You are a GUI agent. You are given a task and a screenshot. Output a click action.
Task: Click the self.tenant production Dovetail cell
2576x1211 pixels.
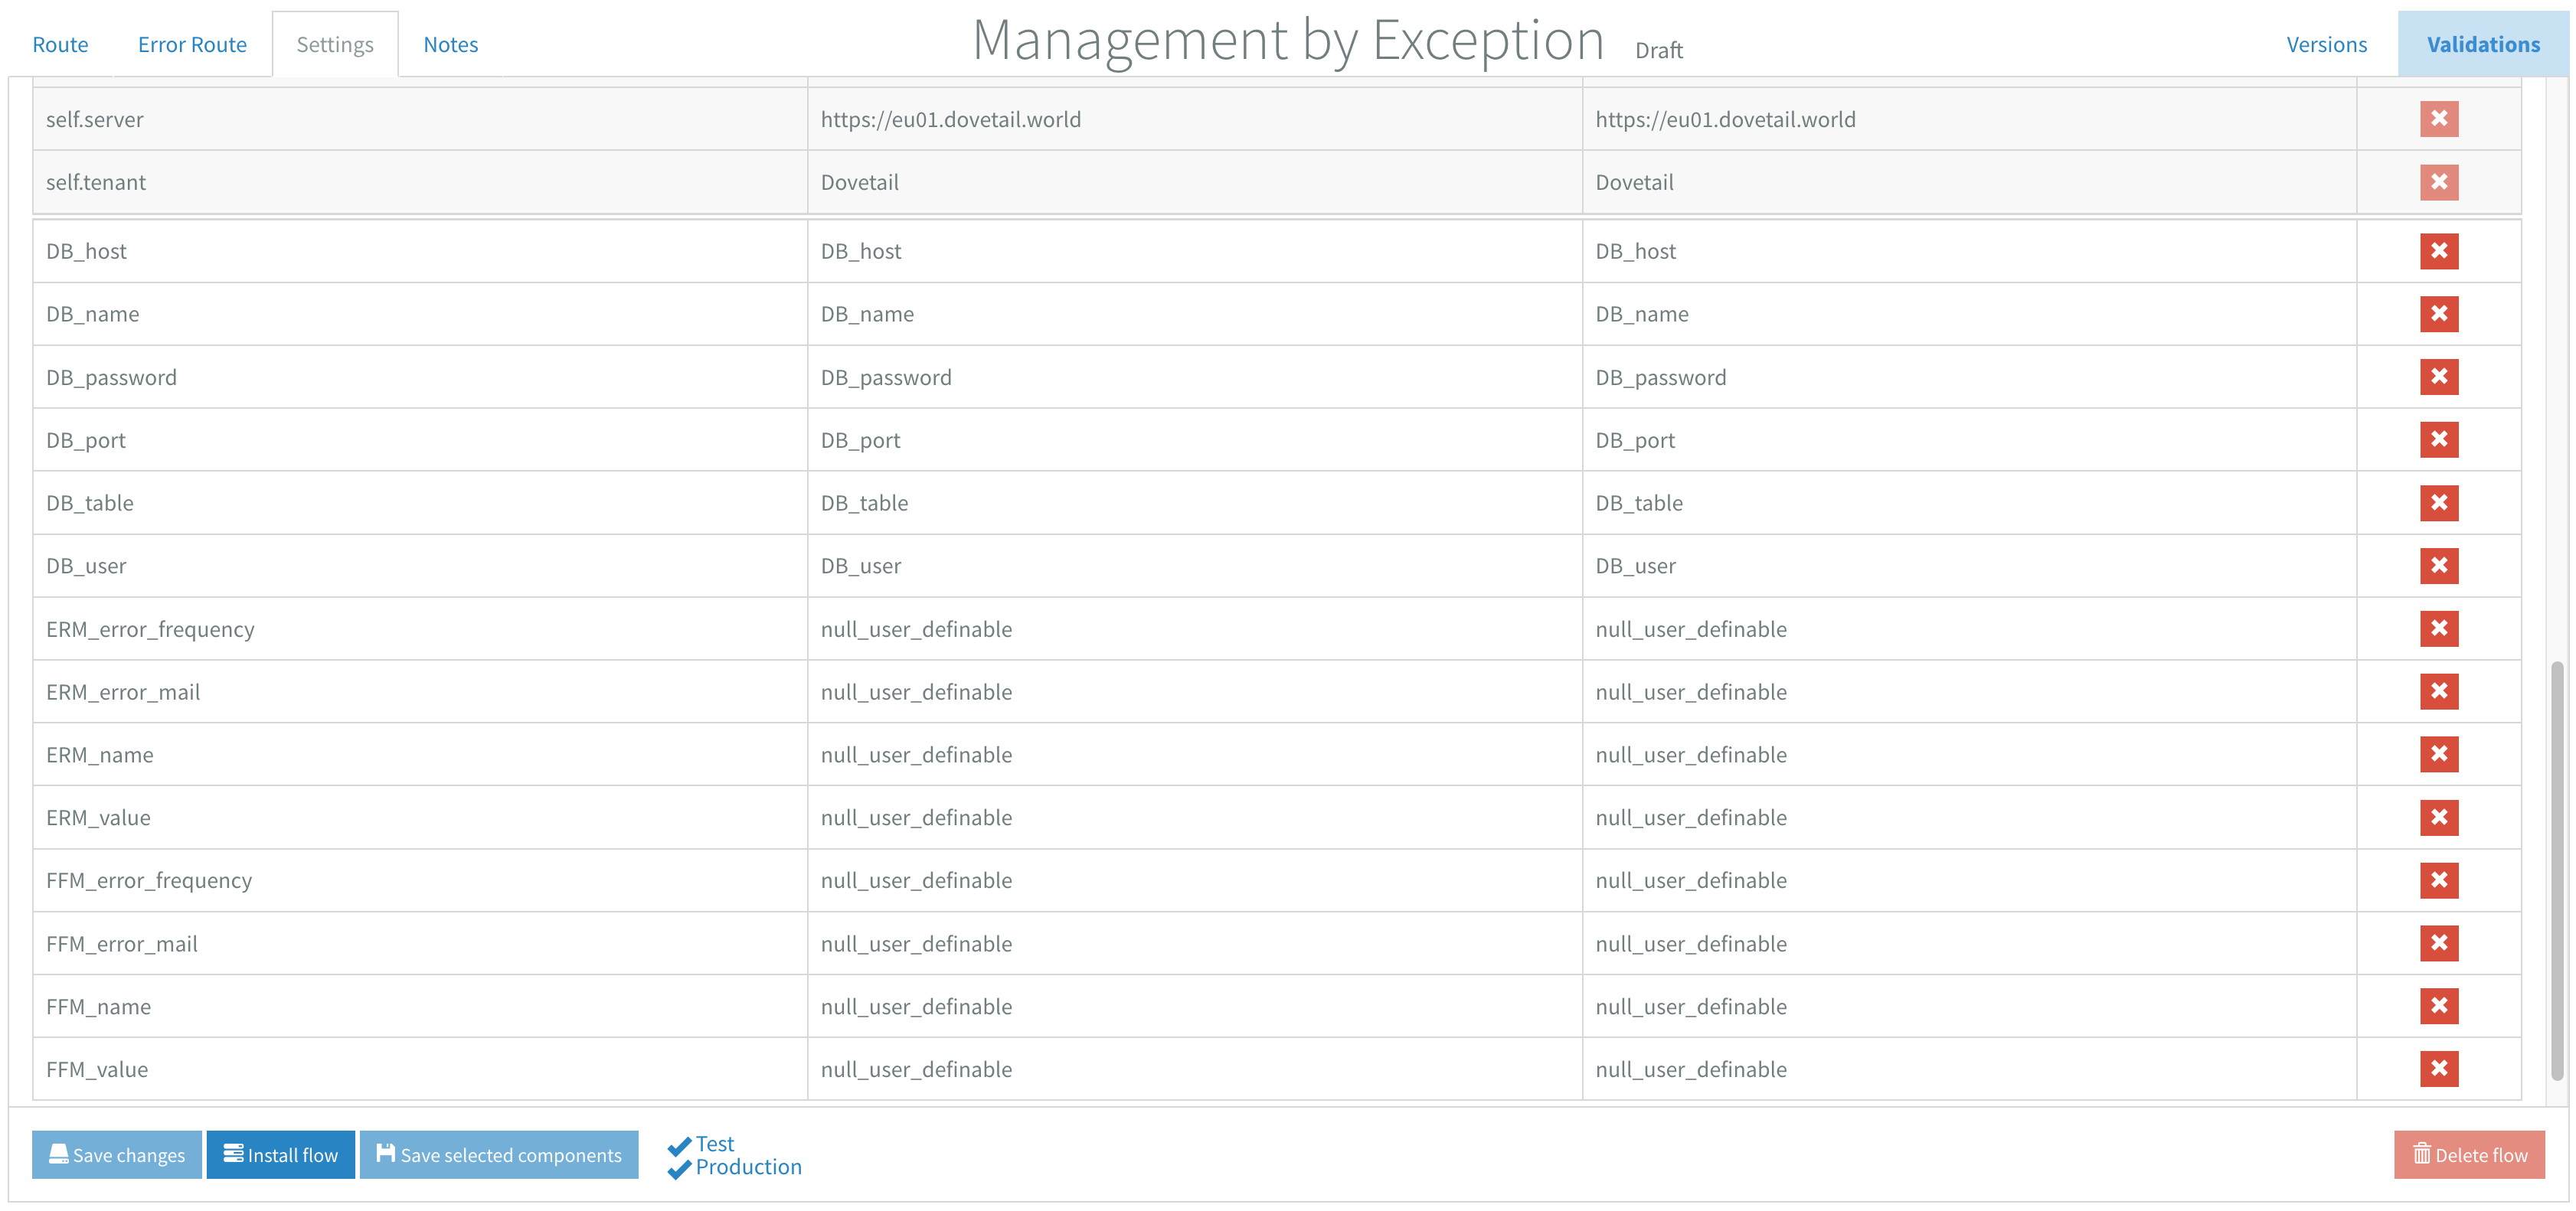click(1969, 182)
